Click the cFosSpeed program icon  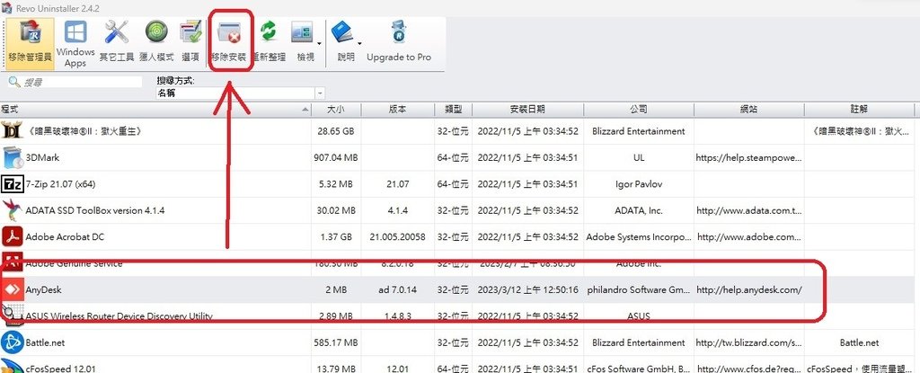click(13, 367)
